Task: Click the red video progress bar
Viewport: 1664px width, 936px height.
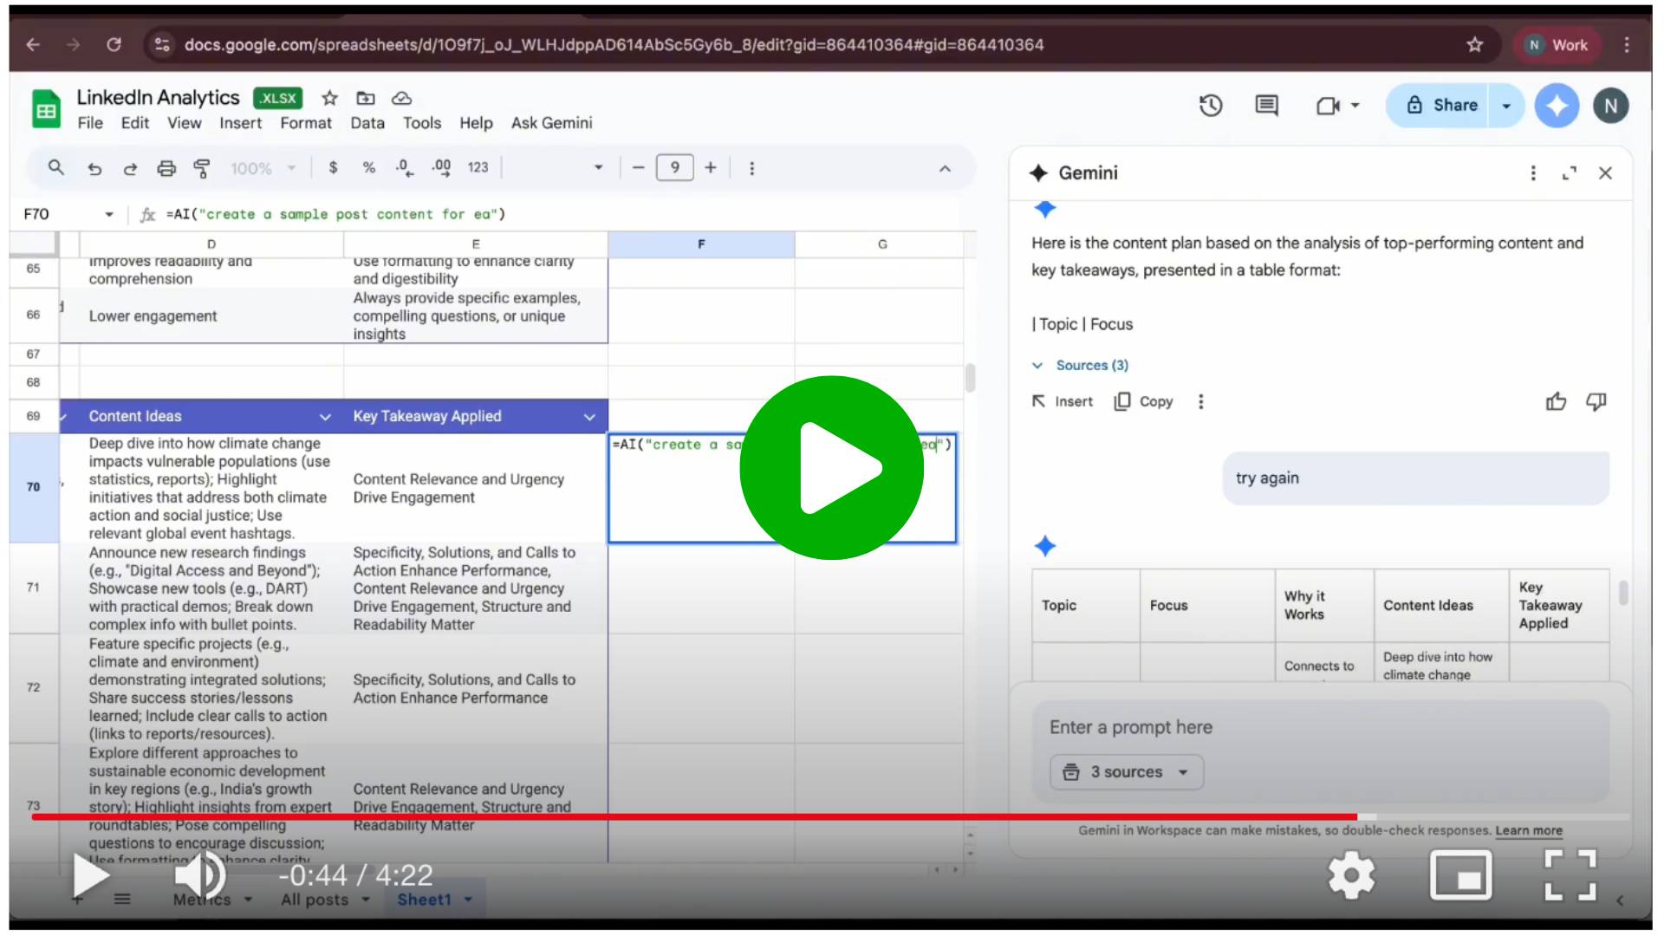Action: tap(693, 816)
